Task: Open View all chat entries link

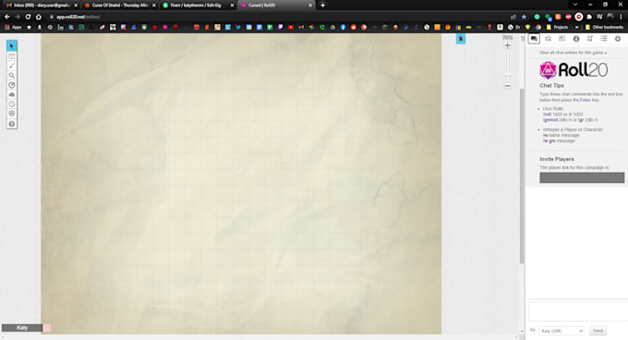Action: 573,53
